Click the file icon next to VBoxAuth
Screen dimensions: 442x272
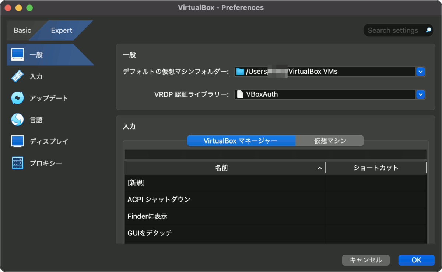click(x=240, y=94)
